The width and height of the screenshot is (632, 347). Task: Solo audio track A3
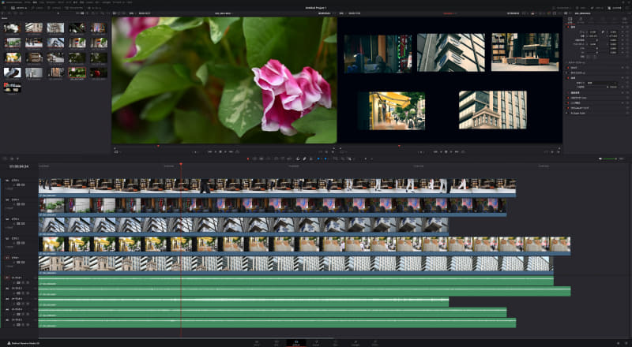click(x=23, y=304)
